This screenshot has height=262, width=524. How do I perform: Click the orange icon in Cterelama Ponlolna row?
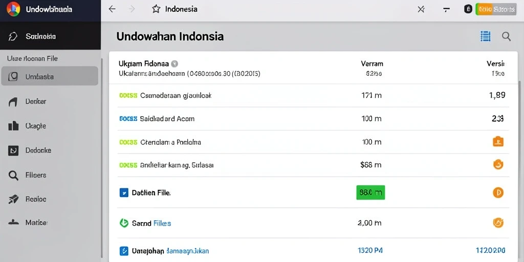(498, 142)
